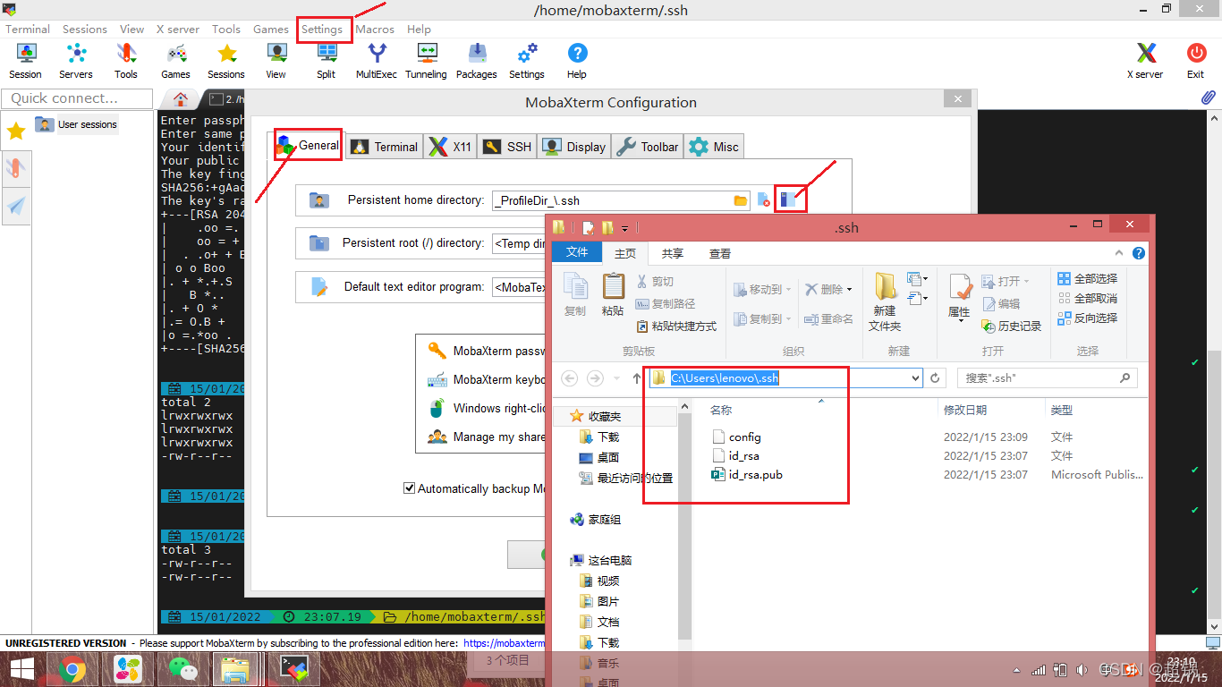This screenshot has height=687, width=1222.
Task: Click the mobaxterm subscription link
Action: tap(505, 643)
